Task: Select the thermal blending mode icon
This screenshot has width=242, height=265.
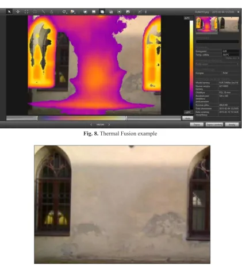Action: click(111, 12)
